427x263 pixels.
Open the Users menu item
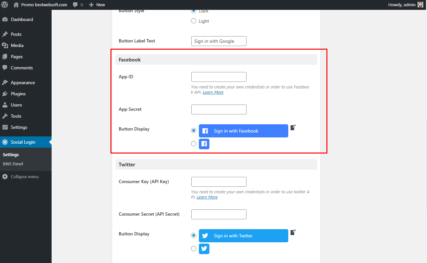pyautogui.click(x=26, y=105)
